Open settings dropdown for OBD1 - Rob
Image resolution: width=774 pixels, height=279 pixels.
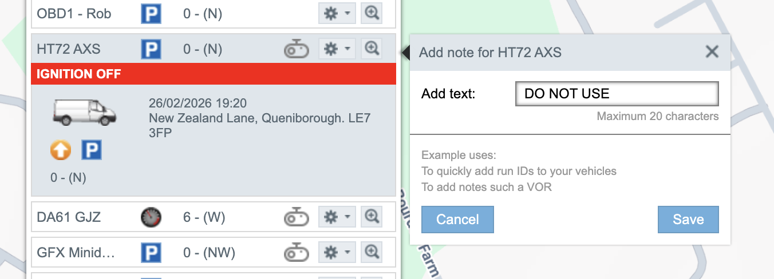point(337,14)
